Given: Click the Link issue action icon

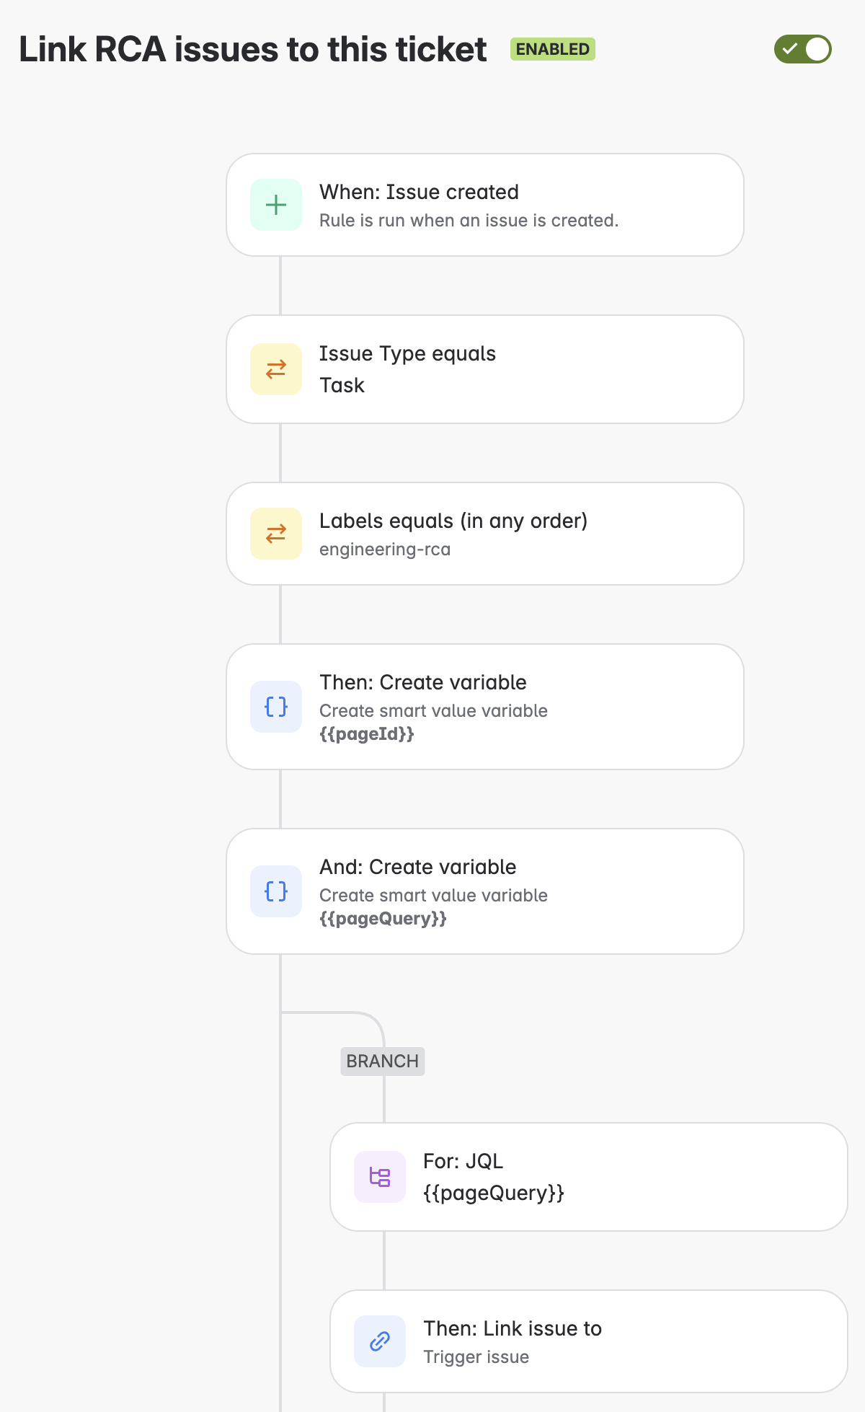Looking at the screenshot, I should 379,1341.
